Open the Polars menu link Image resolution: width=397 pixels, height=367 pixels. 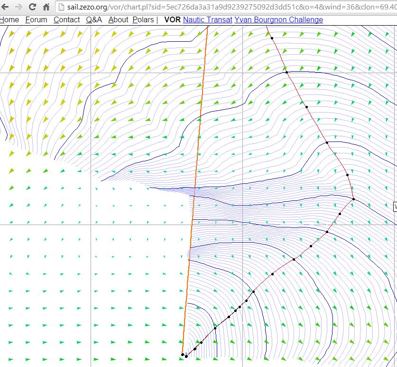tap(143, 19)
